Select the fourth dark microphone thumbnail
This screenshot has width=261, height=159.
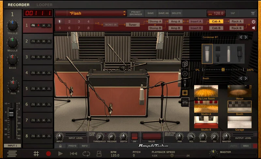(239, 54)
